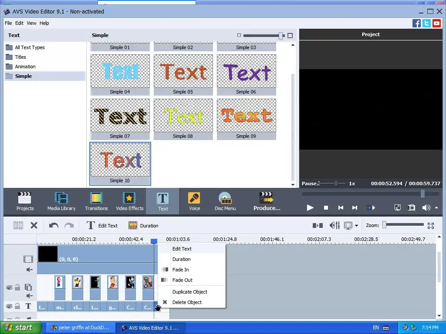Mute the main video audio track
This screenshot has height=334, width=446.
pos(29,270)
